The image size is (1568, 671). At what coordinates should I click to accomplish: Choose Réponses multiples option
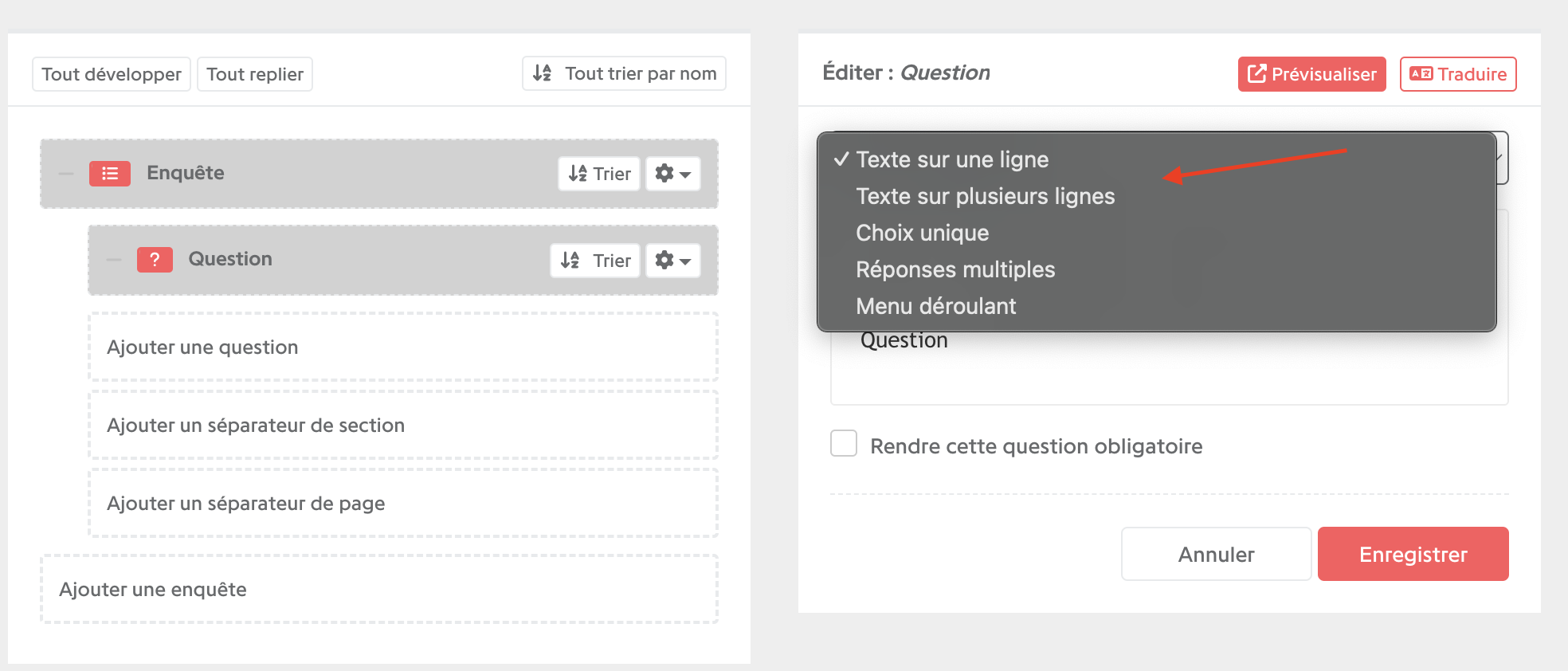coord(1157,269)
